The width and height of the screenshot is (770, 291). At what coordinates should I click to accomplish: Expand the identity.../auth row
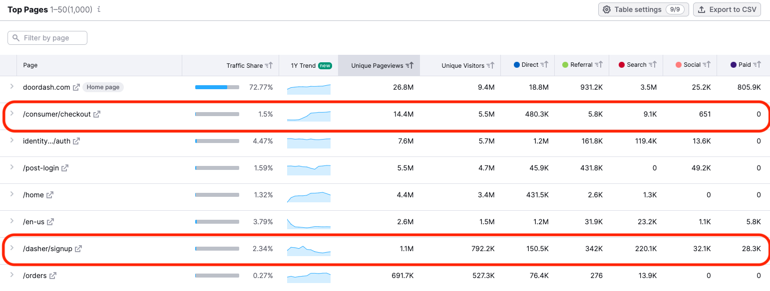tap(12, 141)
